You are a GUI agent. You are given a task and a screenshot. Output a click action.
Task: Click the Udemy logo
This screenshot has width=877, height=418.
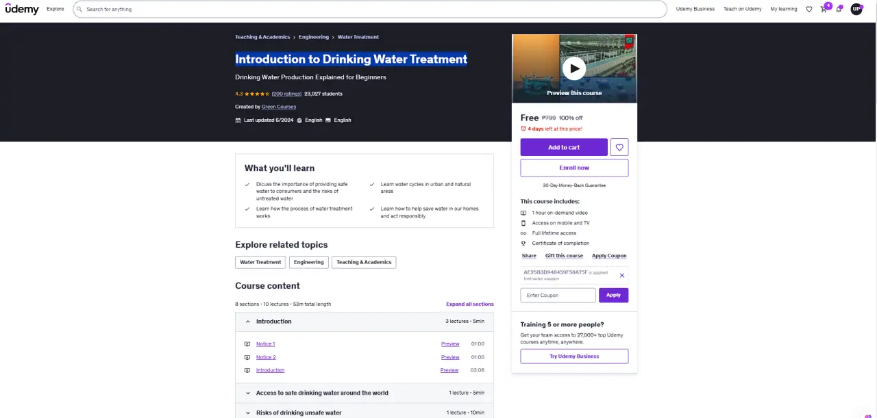22,9
